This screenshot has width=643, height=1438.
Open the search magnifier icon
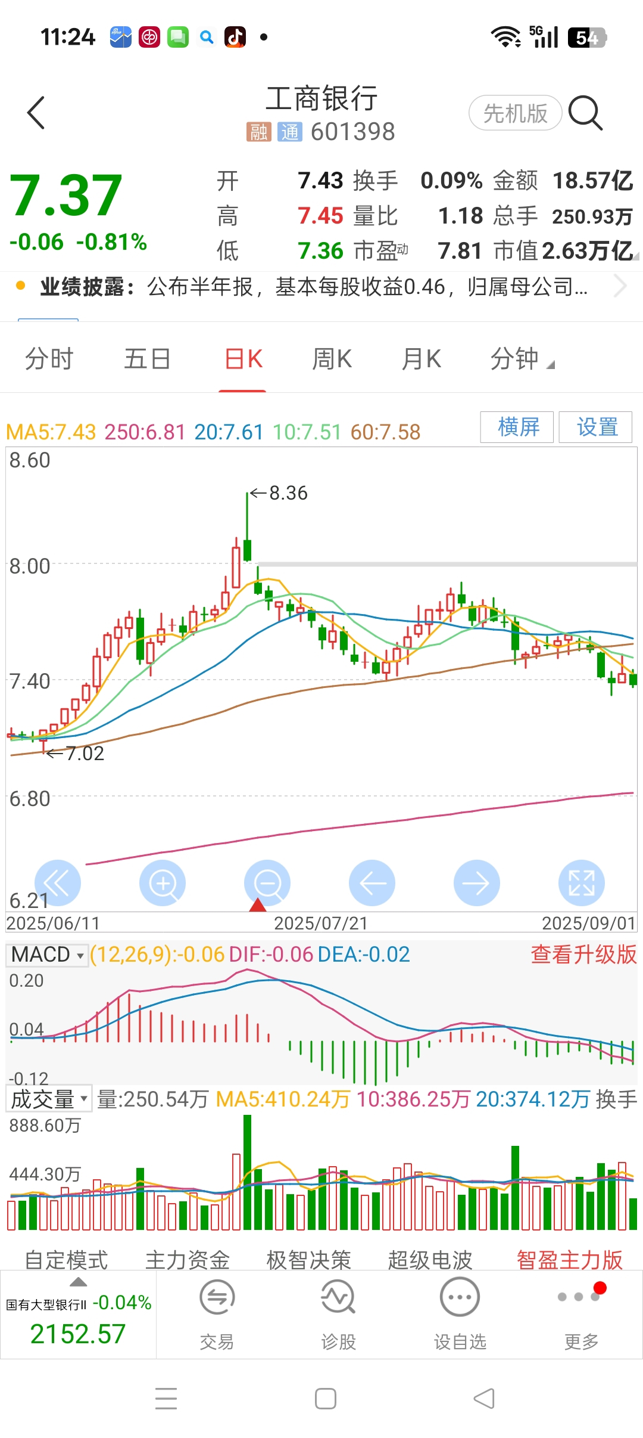tap(586, 112)
